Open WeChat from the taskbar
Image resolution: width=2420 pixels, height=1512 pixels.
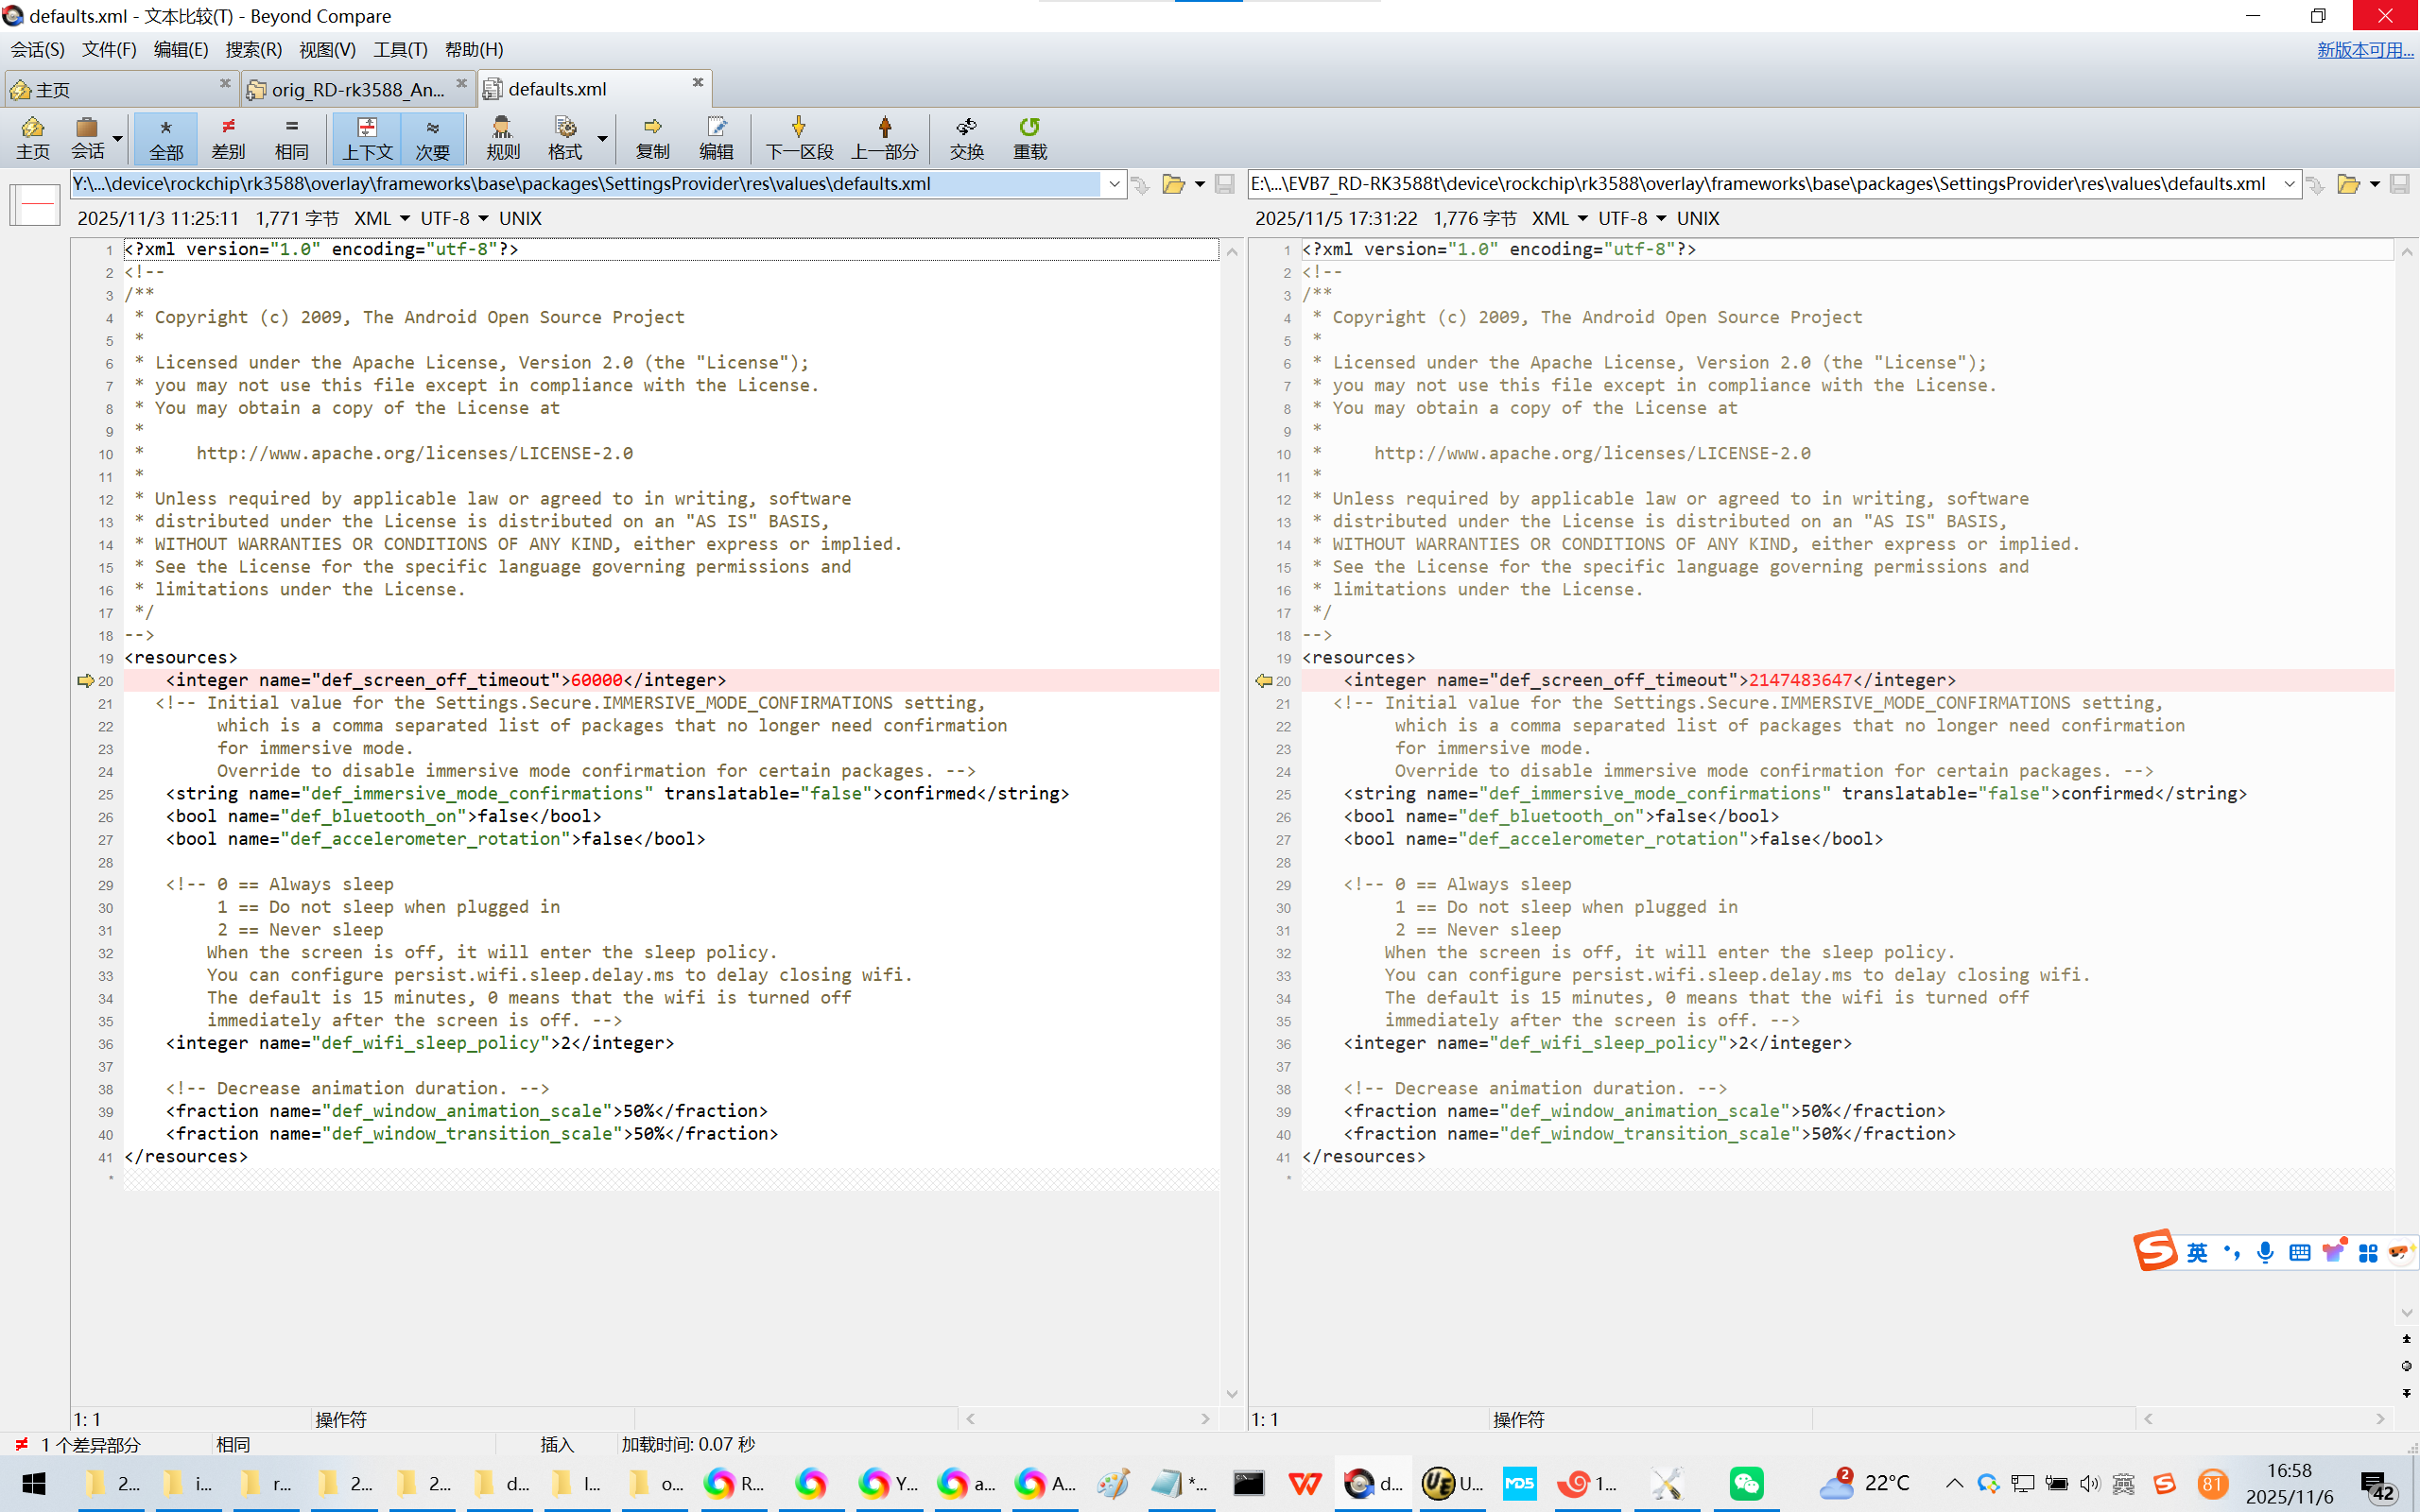pos(1745,1483)
